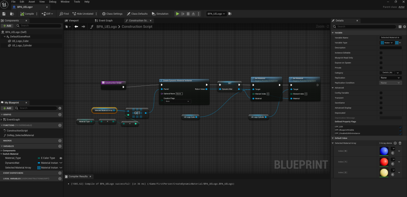The width and height of the screenshot is (407, 197).
Task: Open Hide Unrelated options dots
Action: coord(96,14)
